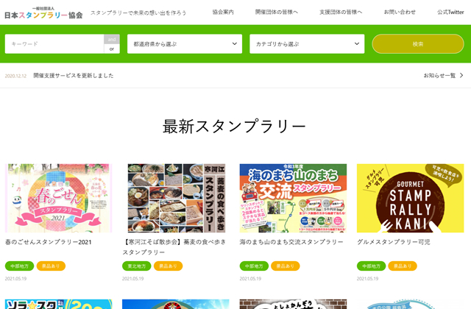Select the 'and' search mode toggle

click(112, 39)
